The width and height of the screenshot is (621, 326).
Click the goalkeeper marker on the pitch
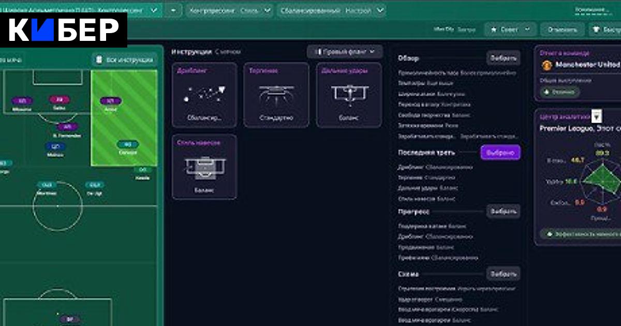pos(69,319)
